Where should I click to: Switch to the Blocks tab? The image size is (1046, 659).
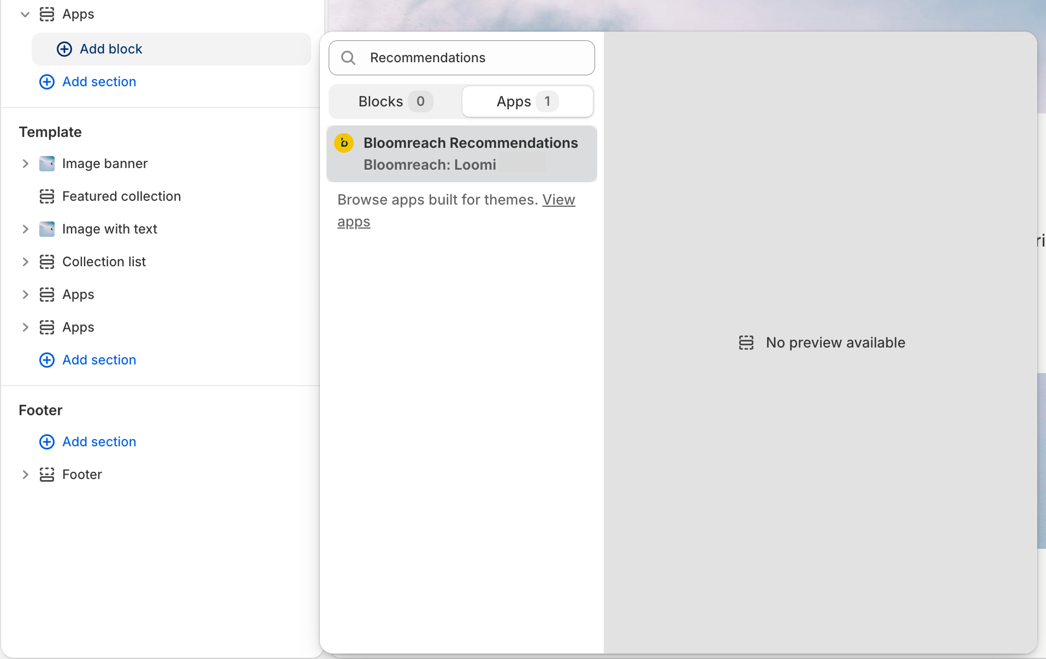pyautogui.click(x=395, y=101)
